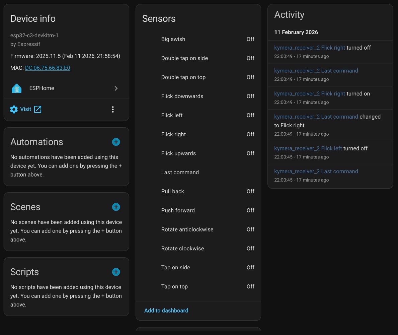The image size is (398, 335).
Task: Click the Visit device link
Action: pyautogui.click(x=25, y=109)
